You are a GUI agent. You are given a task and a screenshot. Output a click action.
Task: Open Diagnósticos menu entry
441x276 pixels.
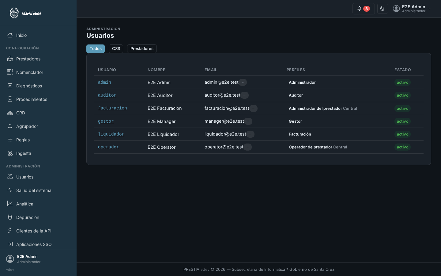point(38,86)
